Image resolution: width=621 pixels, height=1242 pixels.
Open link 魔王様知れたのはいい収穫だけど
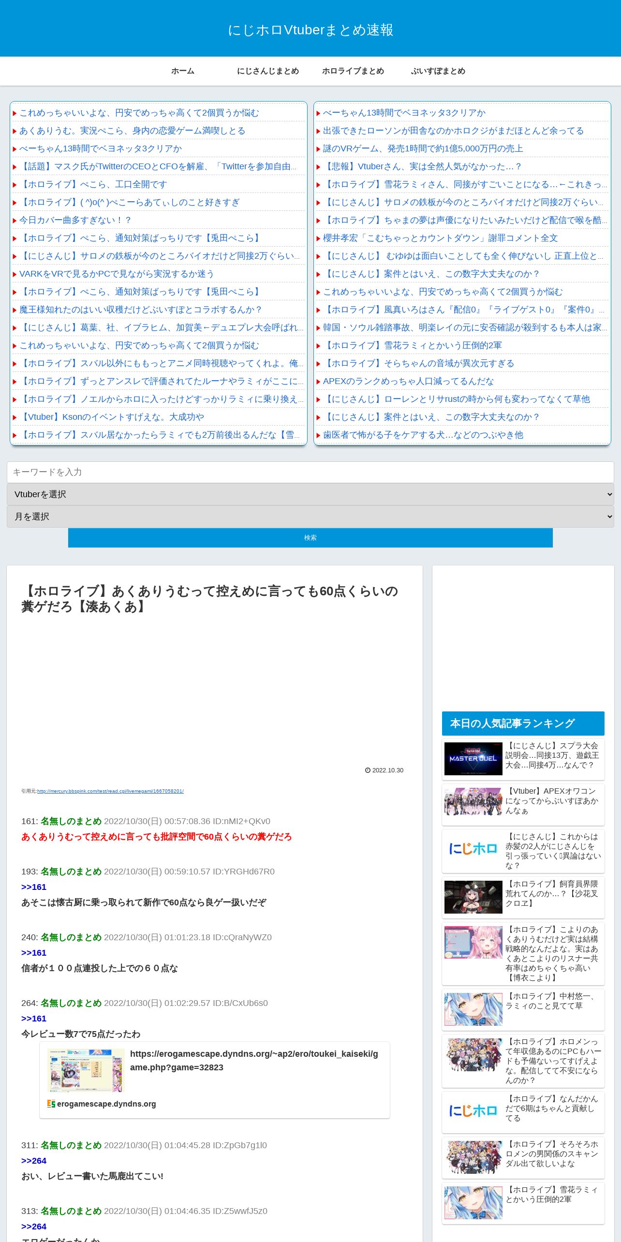[x=141, y=310]
